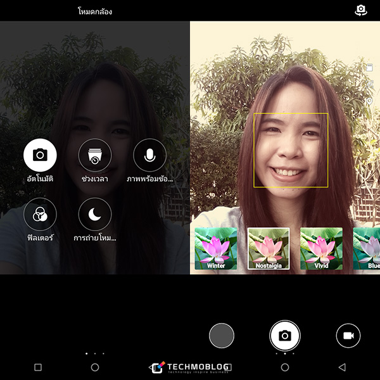Screen dimensions: 380x380
Task: Tap the location tag pin icon
Action: click(x=369, y=101)
